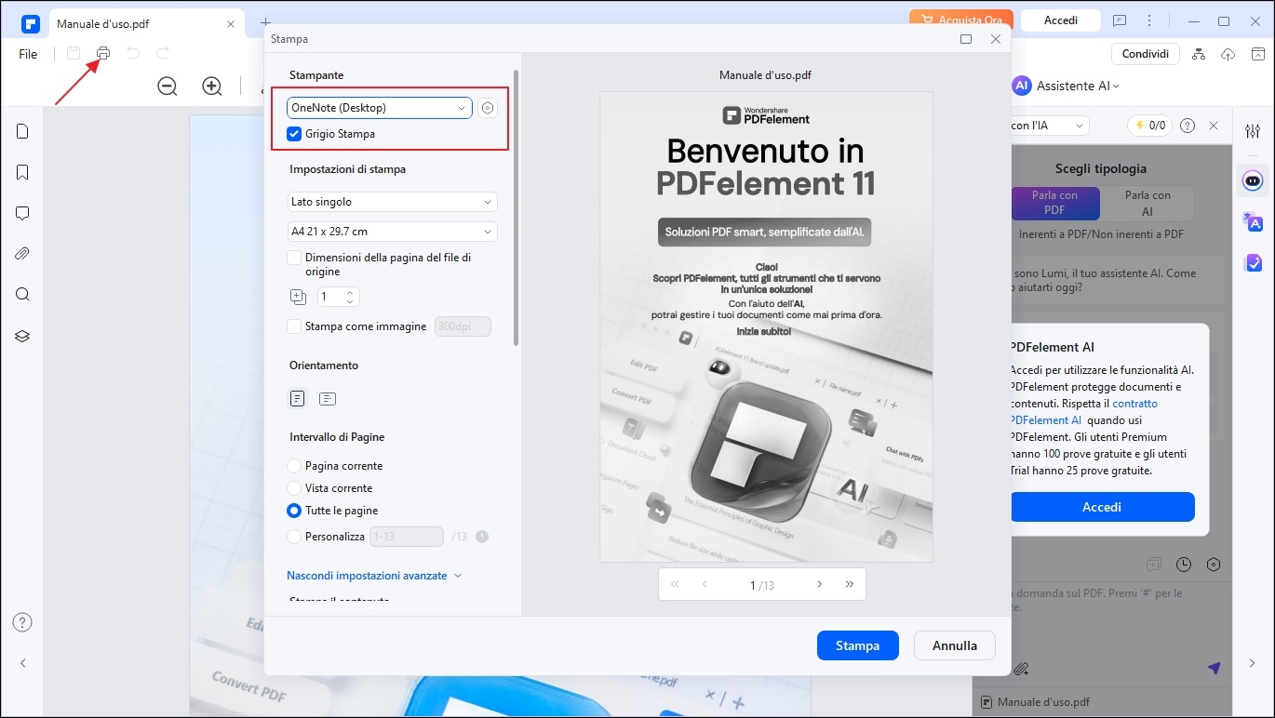Open the bookmarks sidebar icon

pos(23,172)
